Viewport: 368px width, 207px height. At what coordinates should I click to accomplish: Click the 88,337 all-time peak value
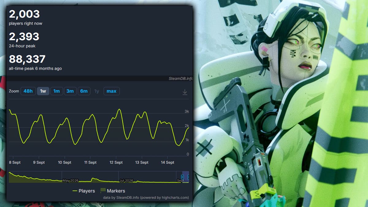pos(27,59)
